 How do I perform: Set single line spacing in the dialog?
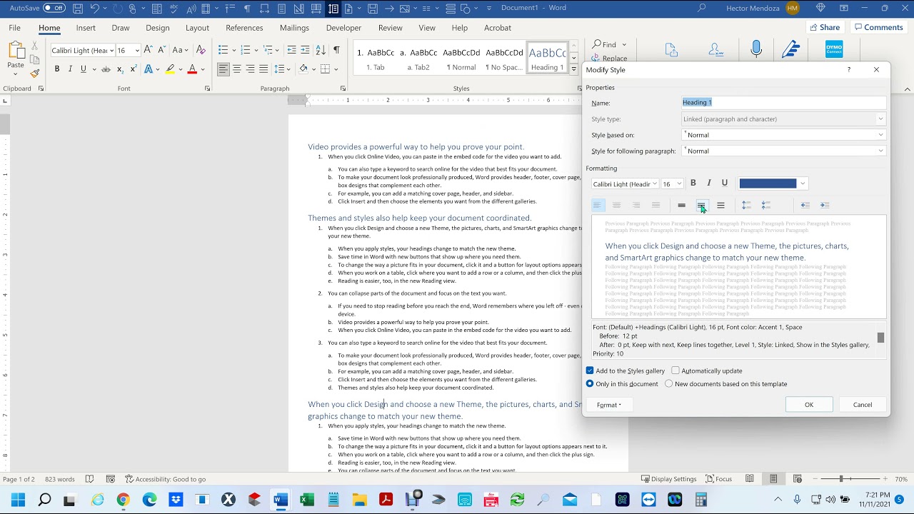[682, 205]
